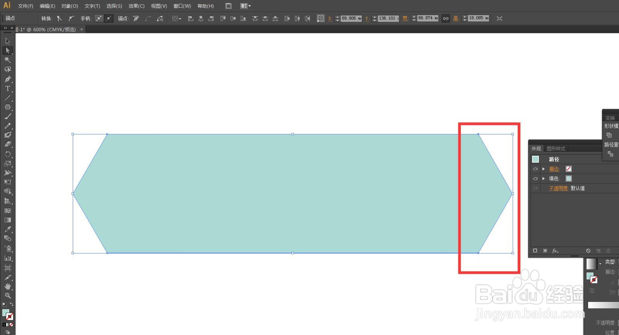619x335 pixels.
Task: Select the Rotate tool
Action: [7, 154]
